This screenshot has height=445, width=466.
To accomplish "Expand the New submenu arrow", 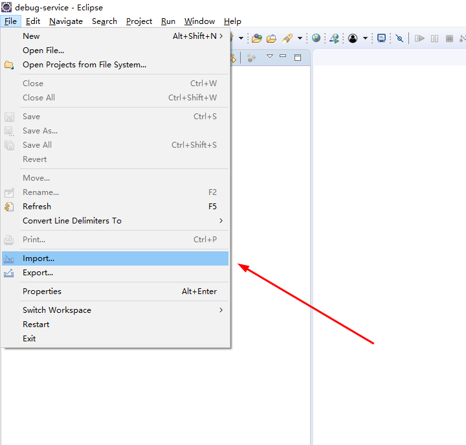I will tap(221, 36).
